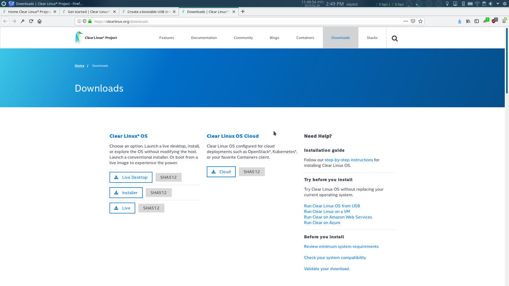Viewport: 509px width, 286px height.
Task: Click the Home breadcrumb link
Action: pos(80,66)
